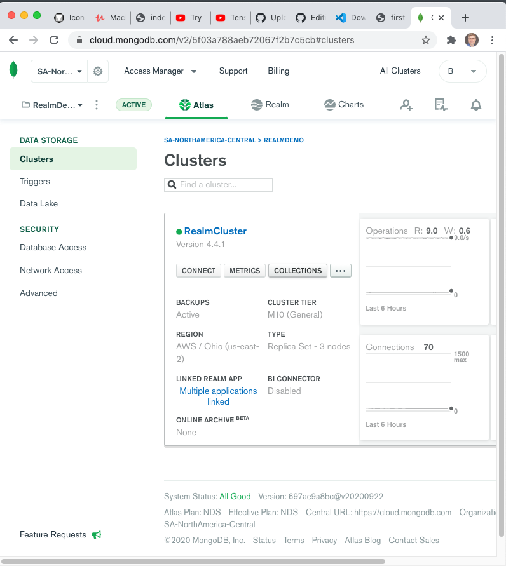Switch to the Realm tab
Image resolution: width=506 pixels, height=566 pixels.
270,105
